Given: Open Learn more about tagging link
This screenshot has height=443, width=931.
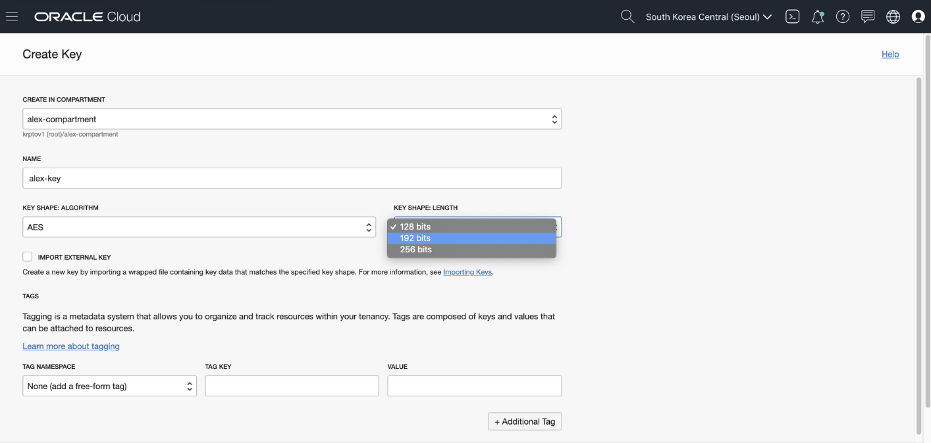Looking at the screenshot, I should 71,346.
